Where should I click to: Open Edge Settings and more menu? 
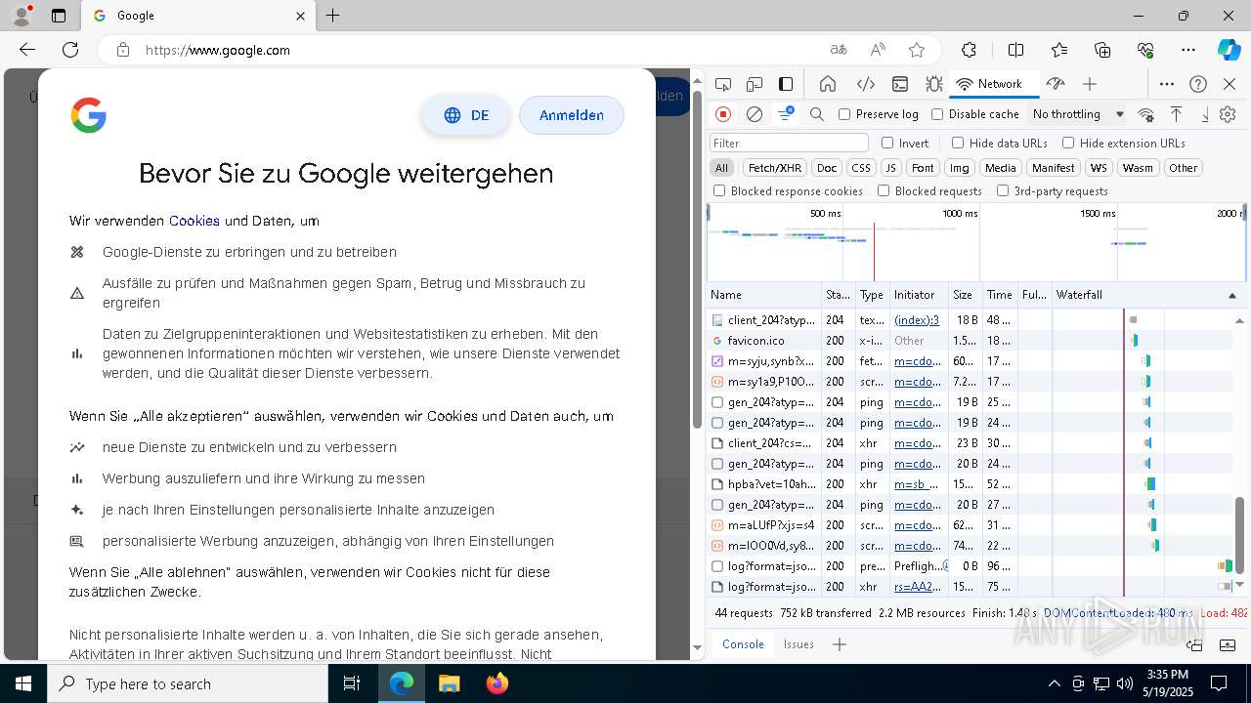coord(1187,50)
